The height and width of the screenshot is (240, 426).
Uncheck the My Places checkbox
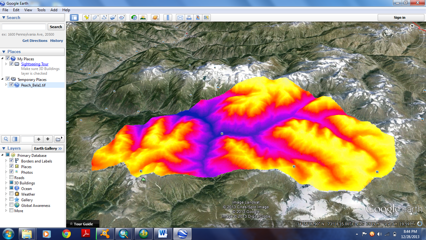(x=8, y=58)
